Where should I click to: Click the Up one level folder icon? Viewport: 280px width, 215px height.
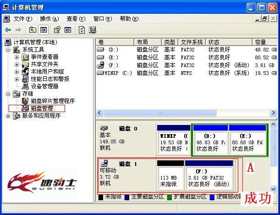tap(33, 30)
